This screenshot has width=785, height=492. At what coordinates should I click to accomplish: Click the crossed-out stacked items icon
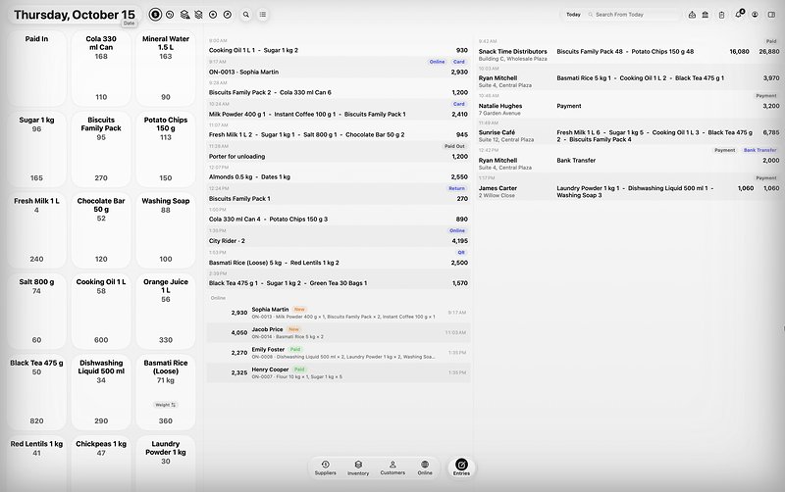[199, 15]
